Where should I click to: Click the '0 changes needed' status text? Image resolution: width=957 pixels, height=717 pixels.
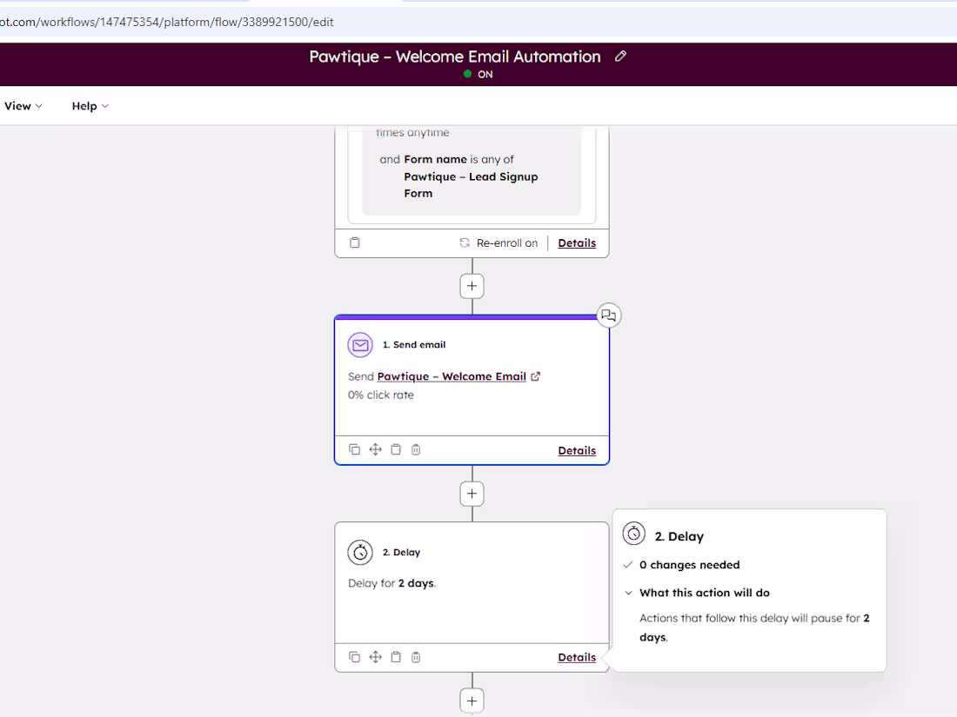[689, 565]
